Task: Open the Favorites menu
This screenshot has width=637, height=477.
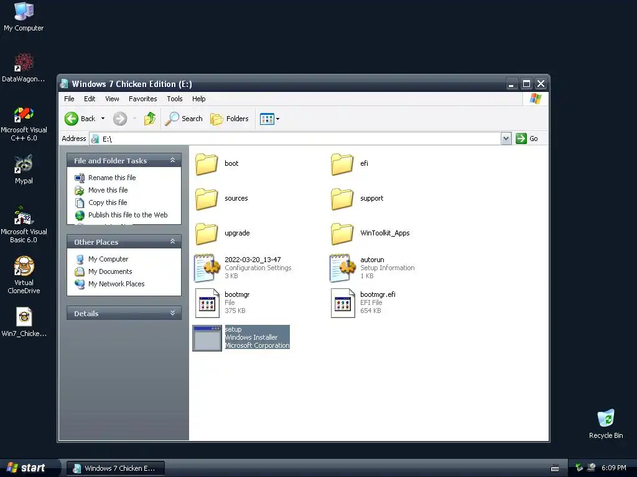Action: tap(142, 99)
